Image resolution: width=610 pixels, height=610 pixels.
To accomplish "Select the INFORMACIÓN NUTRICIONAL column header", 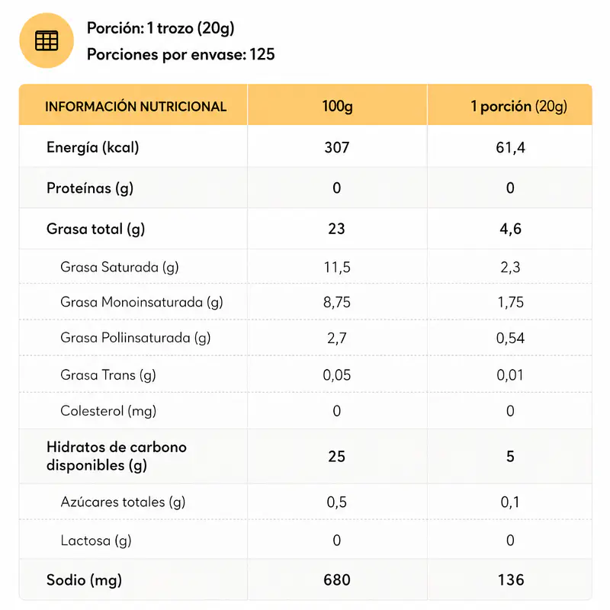I will (136, 107).
